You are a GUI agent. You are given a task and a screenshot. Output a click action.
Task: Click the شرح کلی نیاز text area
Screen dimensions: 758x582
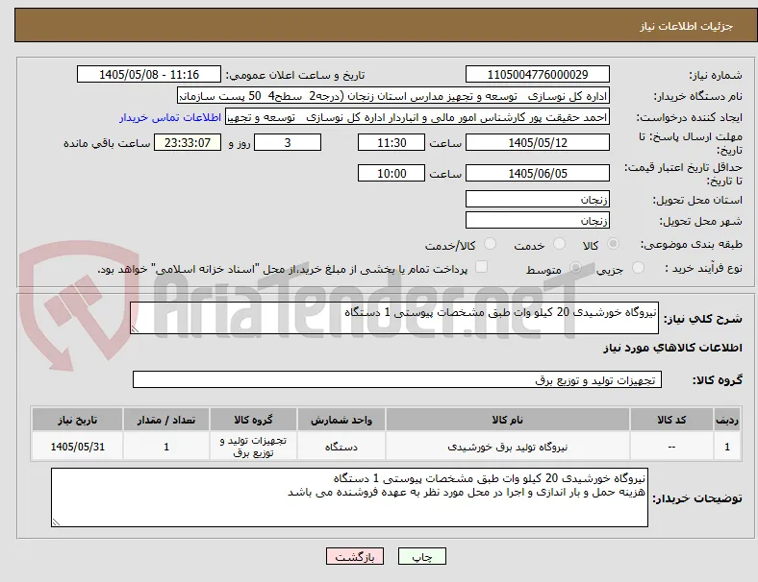[x=394, y=318]
